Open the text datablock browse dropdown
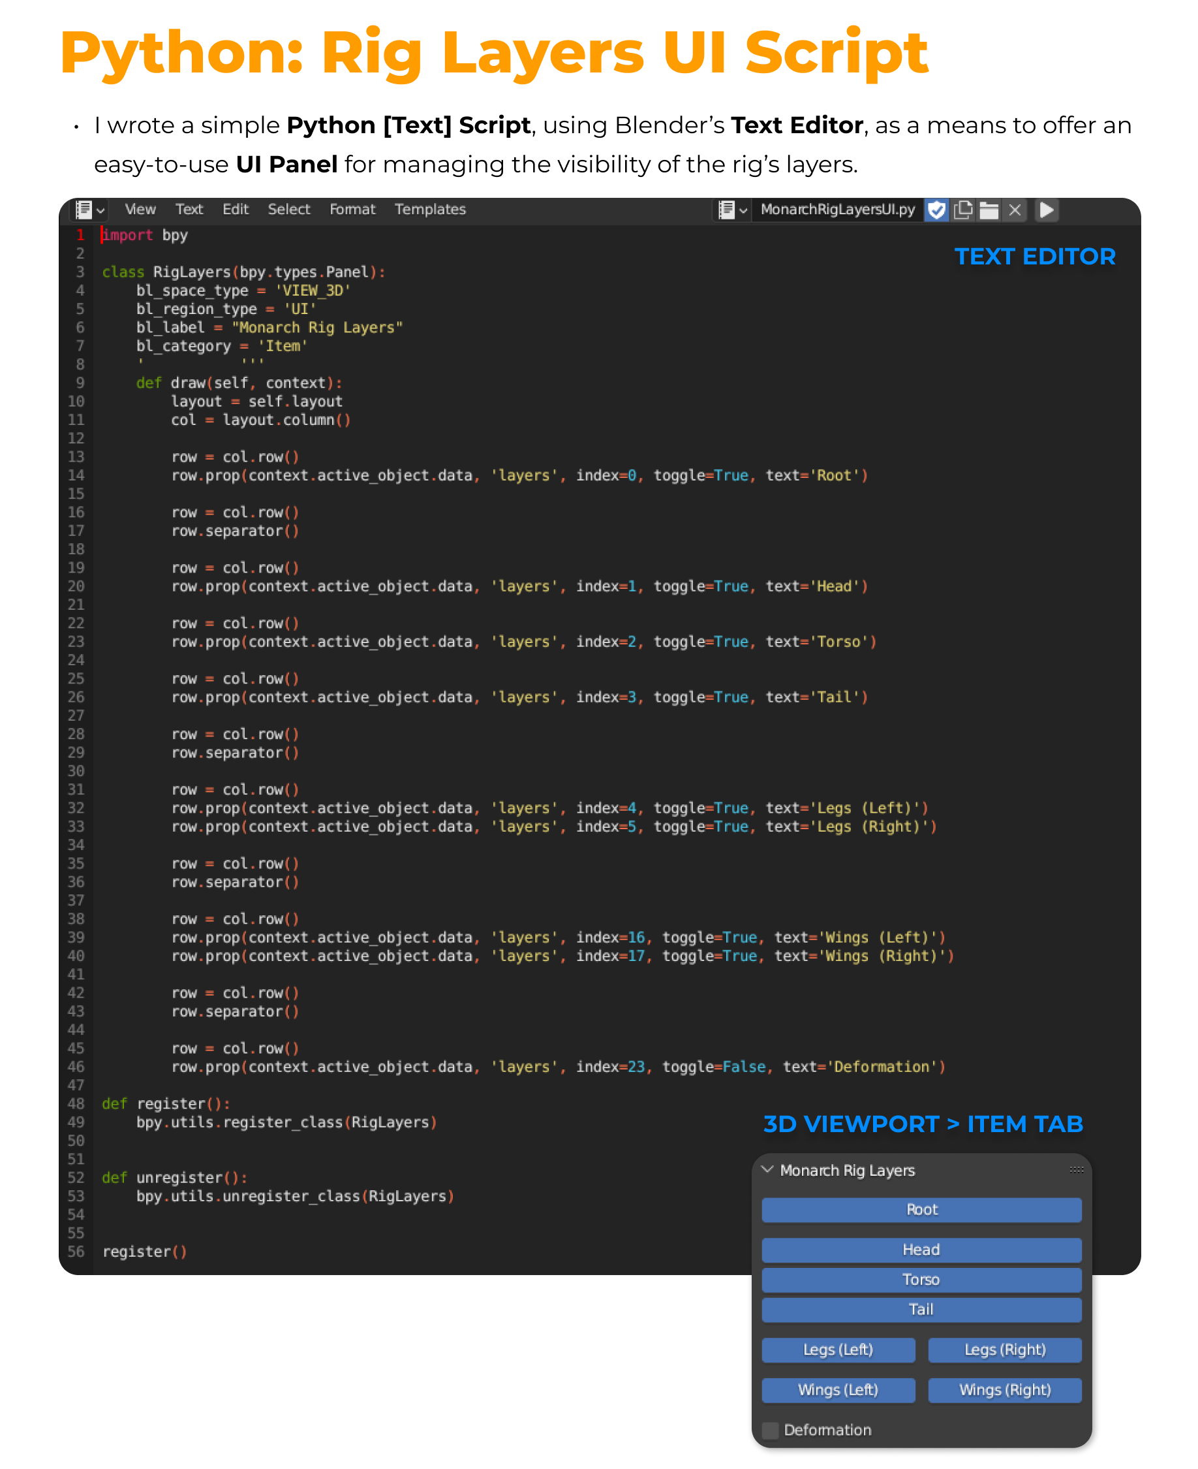Viewport: 1198px width, 1469px height. point(732,210)
